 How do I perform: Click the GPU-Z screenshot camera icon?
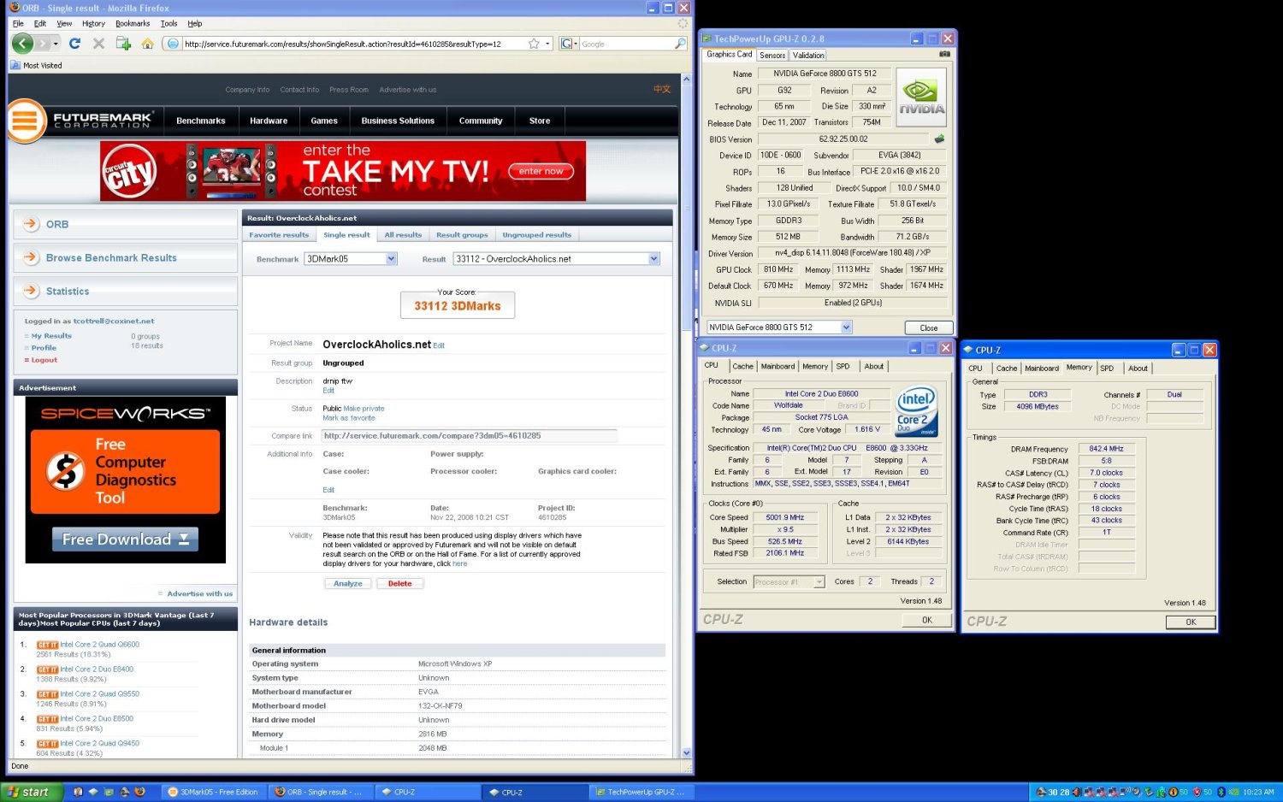point(944,54)
